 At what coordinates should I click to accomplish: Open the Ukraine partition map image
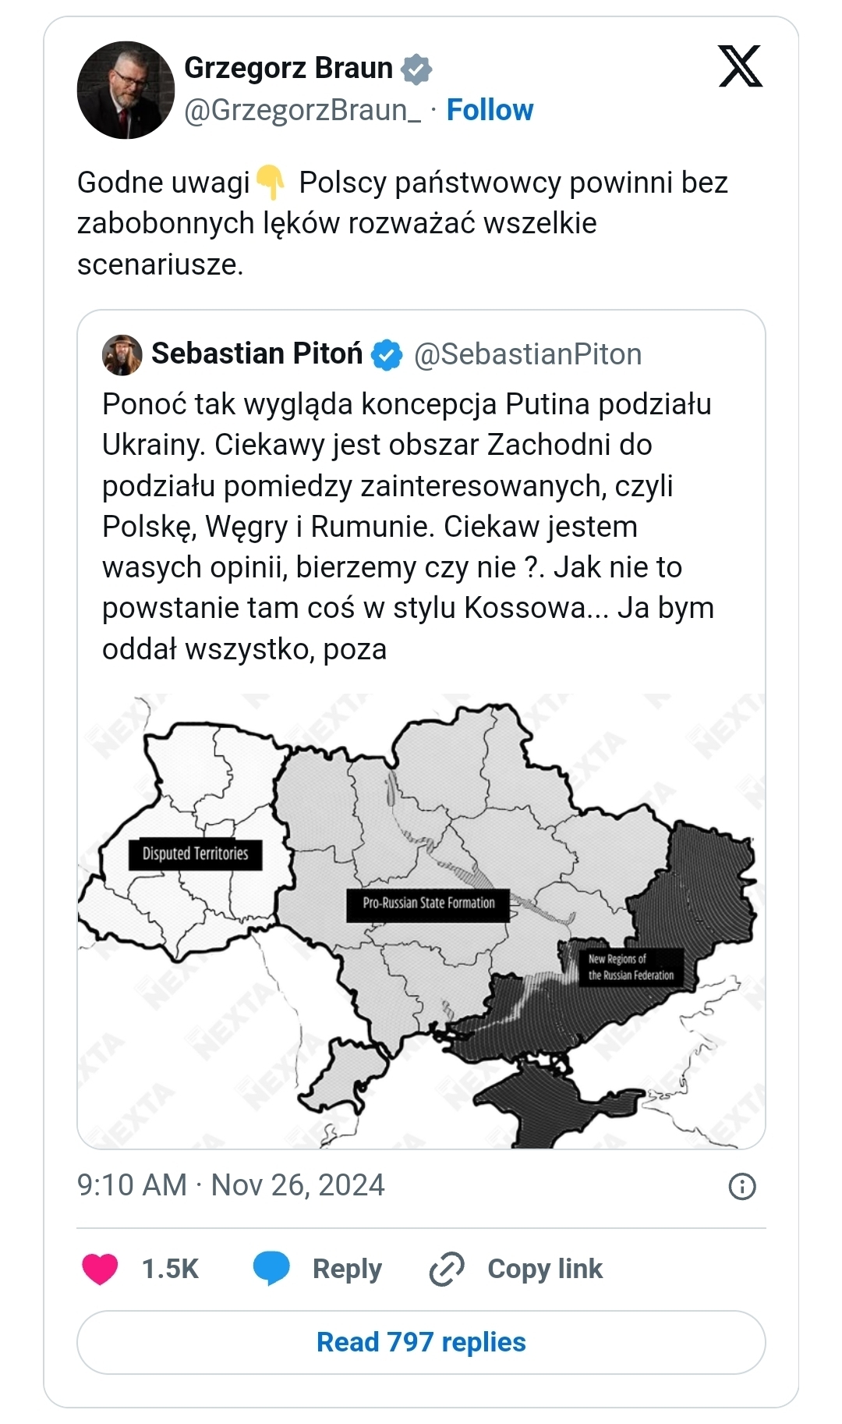tap(421, 921)
